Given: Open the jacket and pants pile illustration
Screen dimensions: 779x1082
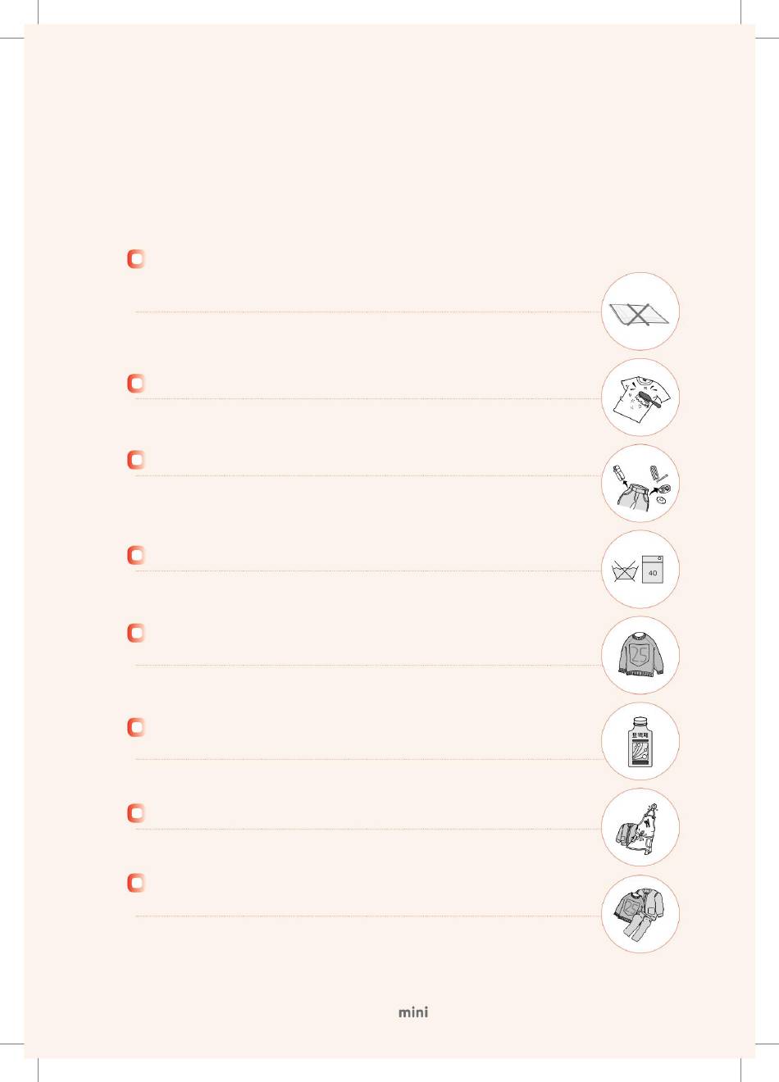Looking at the screenshot, I should (x=640, y=914).
